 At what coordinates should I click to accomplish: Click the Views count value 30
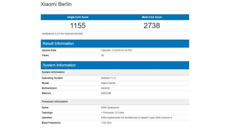pyautogui.click(x=103, y=55)
